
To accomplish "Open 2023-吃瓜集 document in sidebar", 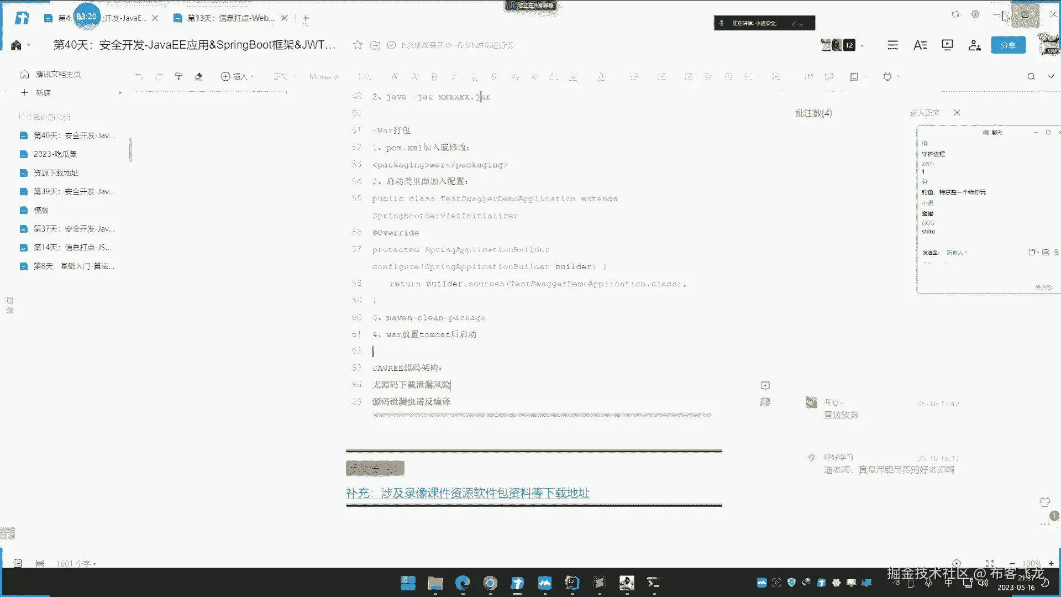I will (x=55, y=154).
